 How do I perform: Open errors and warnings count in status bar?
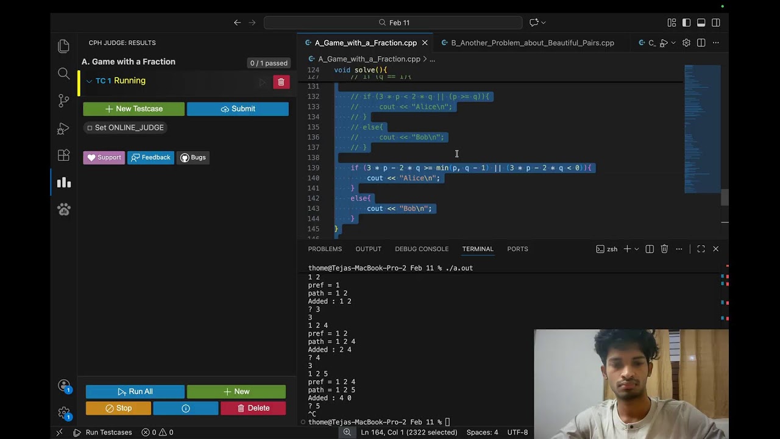point(157,432)
